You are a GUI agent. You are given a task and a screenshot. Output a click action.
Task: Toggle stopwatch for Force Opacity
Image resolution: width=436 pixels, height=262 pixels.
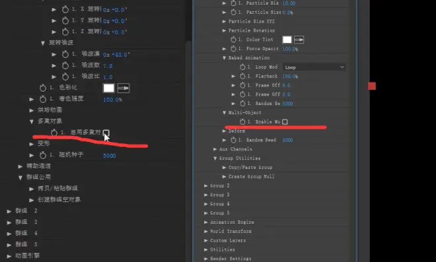(x=233, y=49)
